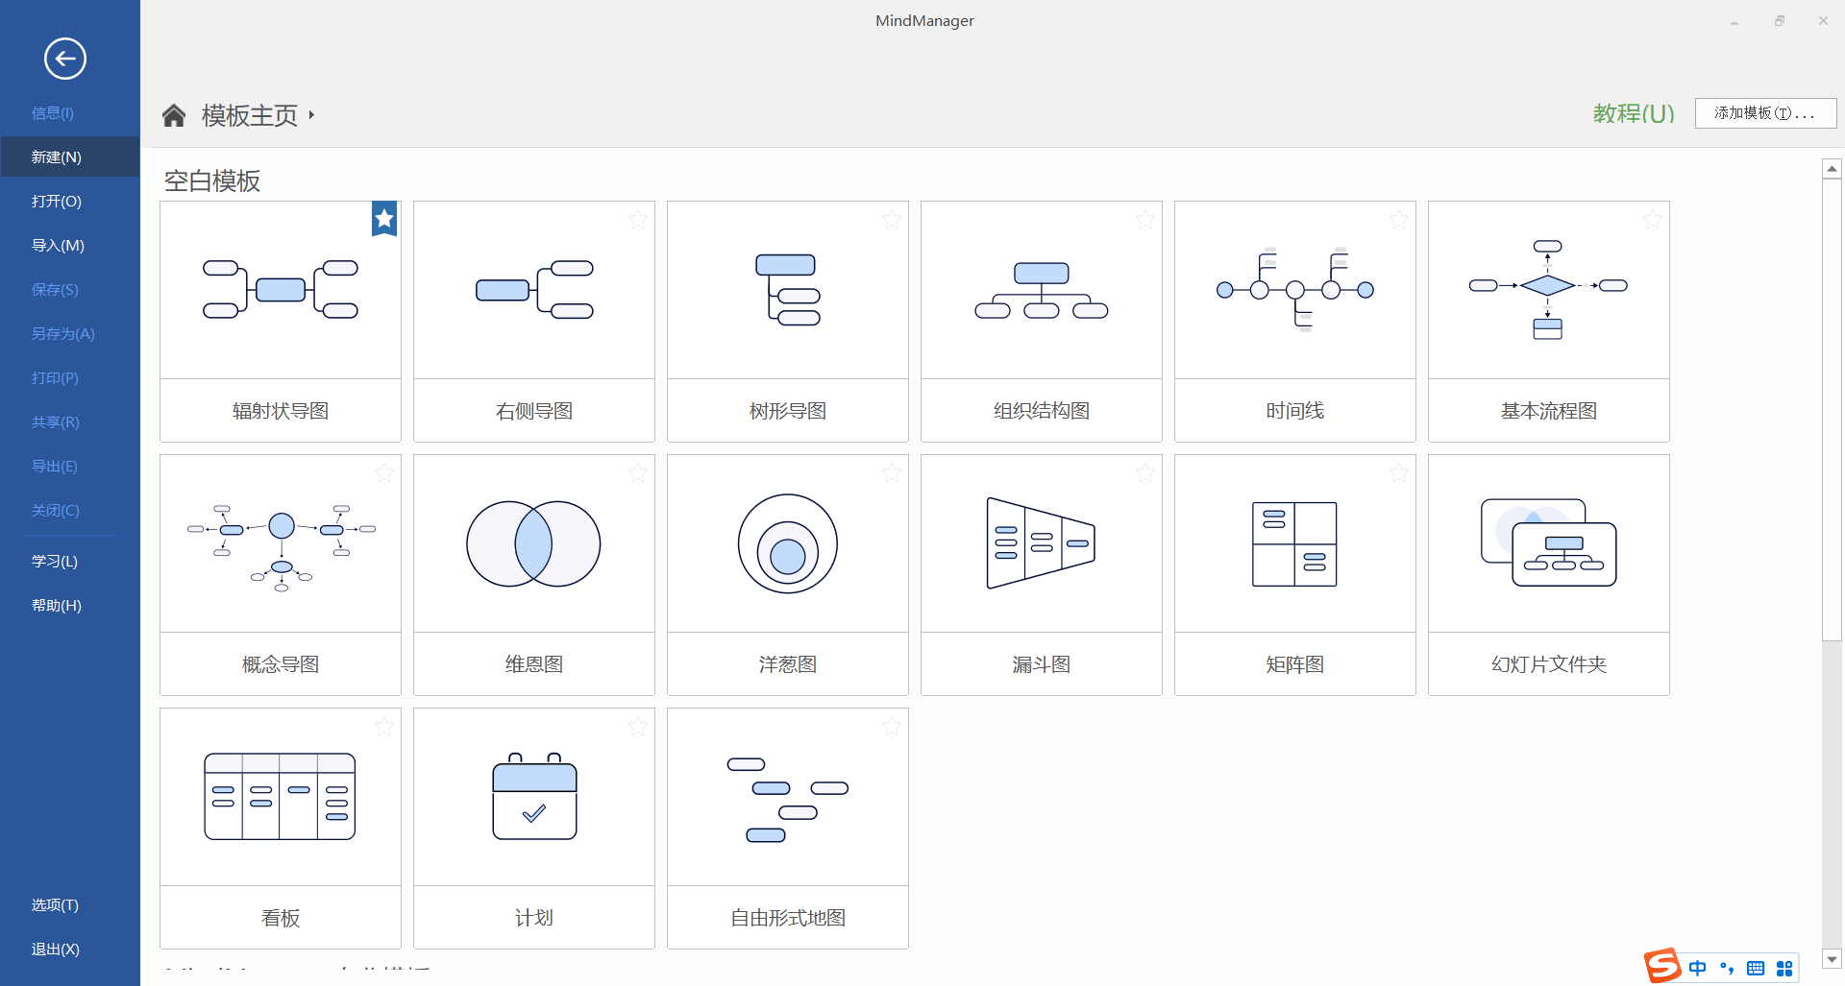1845x986 pixels.
Task: Choose the 基本流程图 template icon
Action: (1548, 290)
